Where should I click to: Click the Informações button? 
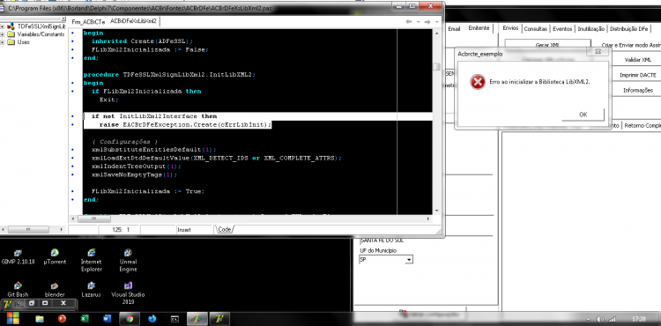coord(638,90)
